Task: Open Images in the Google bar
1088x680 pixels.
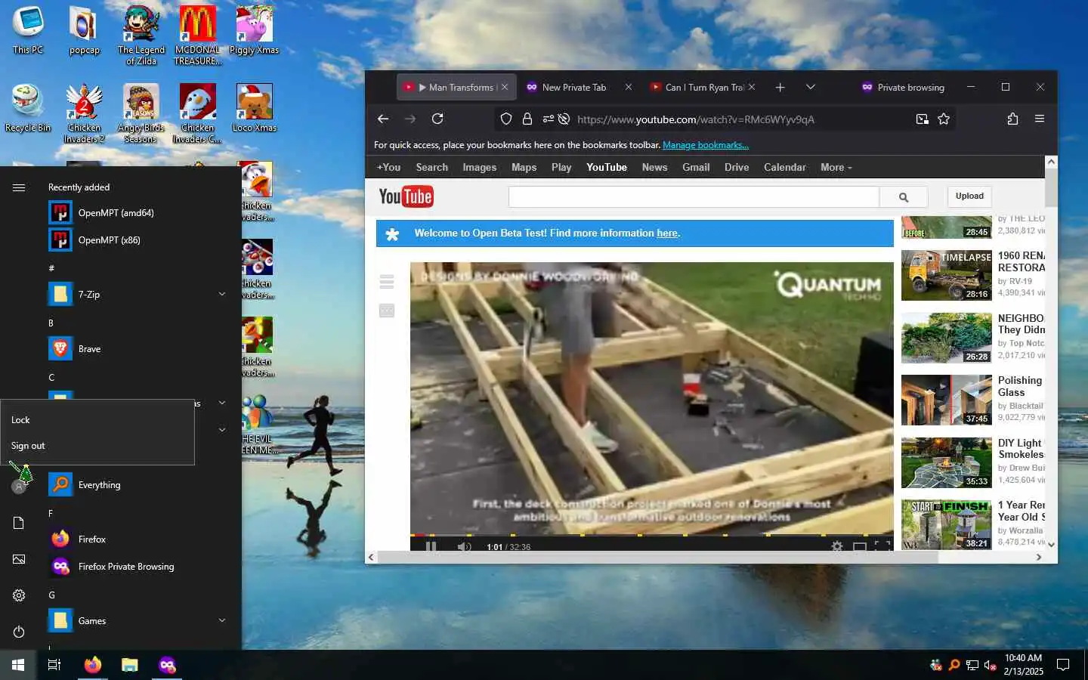Action: pyautogui.click(x=480, y=167)
